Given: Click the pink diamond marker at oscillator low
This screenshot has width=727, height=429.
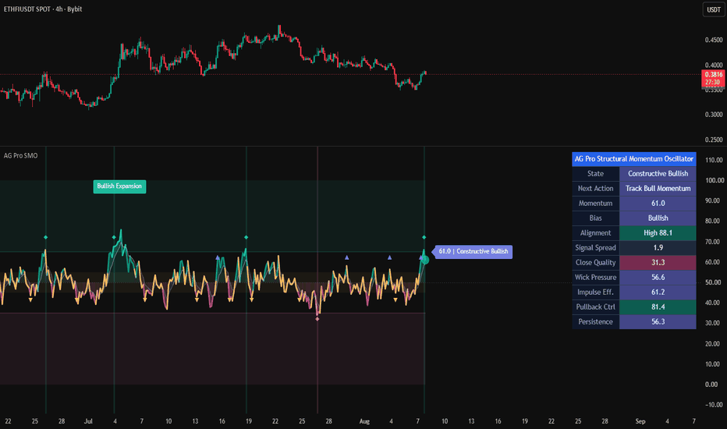Looking at the screenshot, I should pyautogui.click(x=317, y=319).
